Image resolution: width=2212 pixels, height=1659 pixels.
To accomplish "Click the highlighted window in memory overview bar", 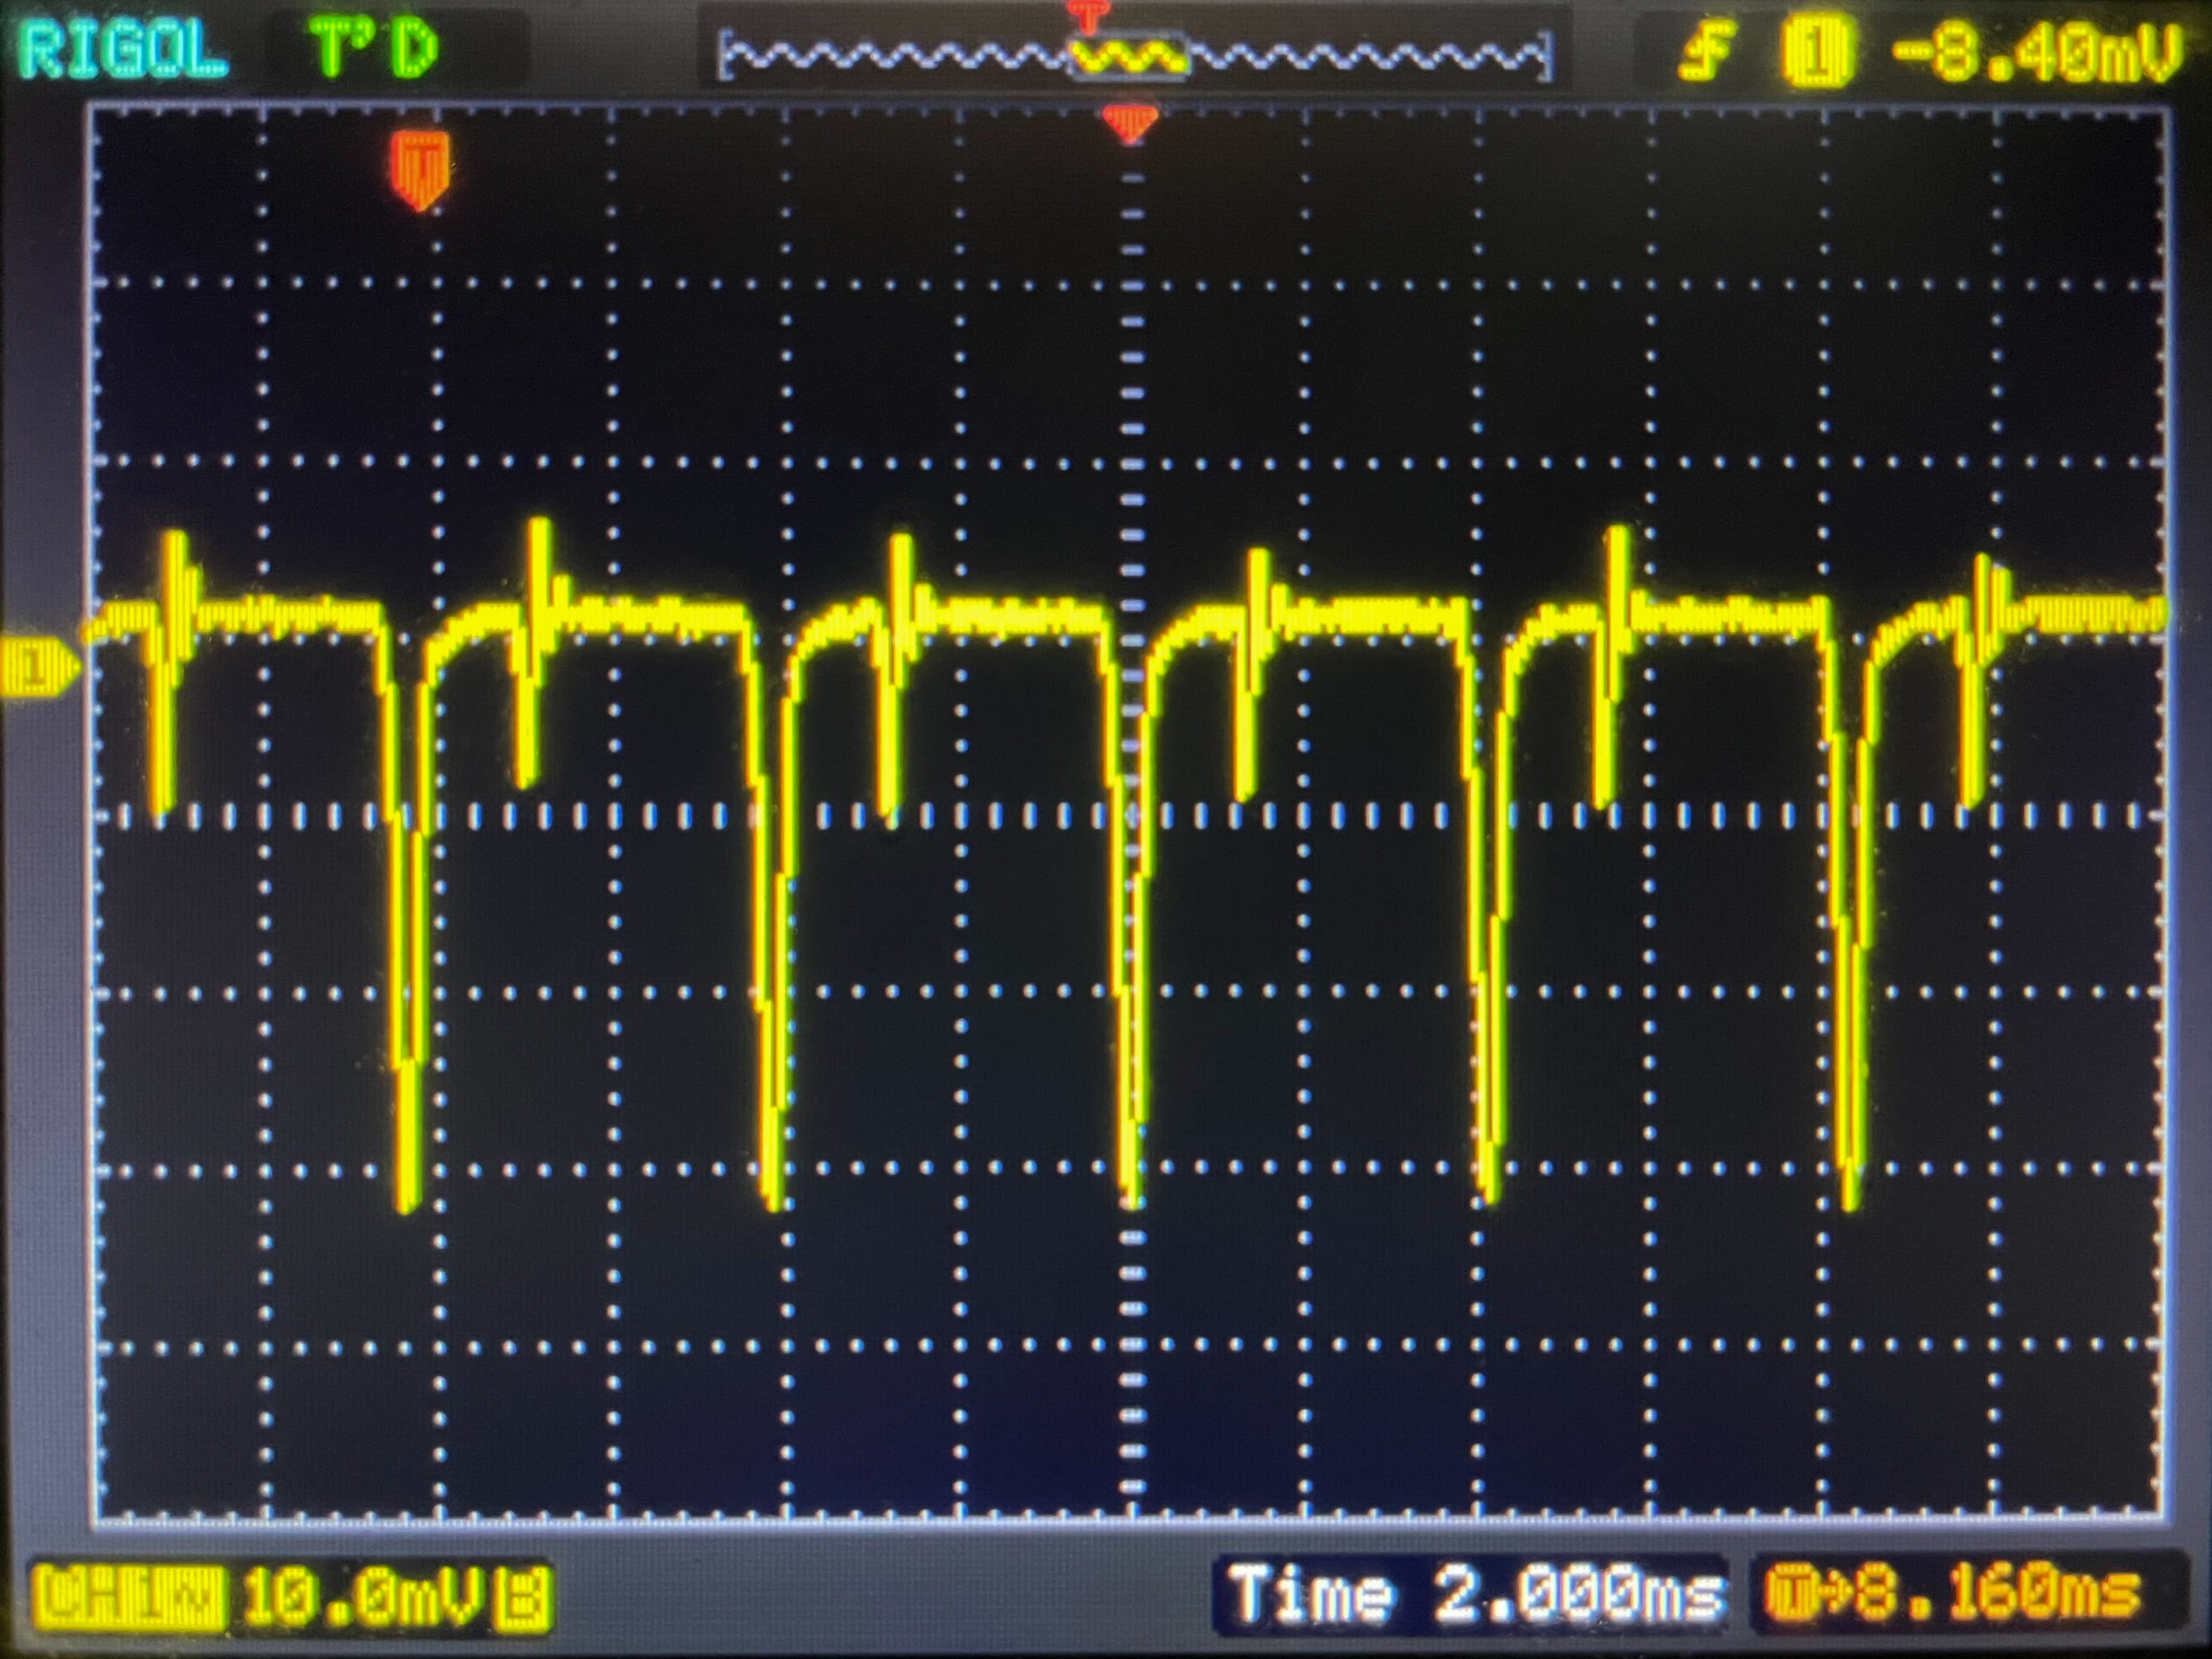I will (1129, 56).
